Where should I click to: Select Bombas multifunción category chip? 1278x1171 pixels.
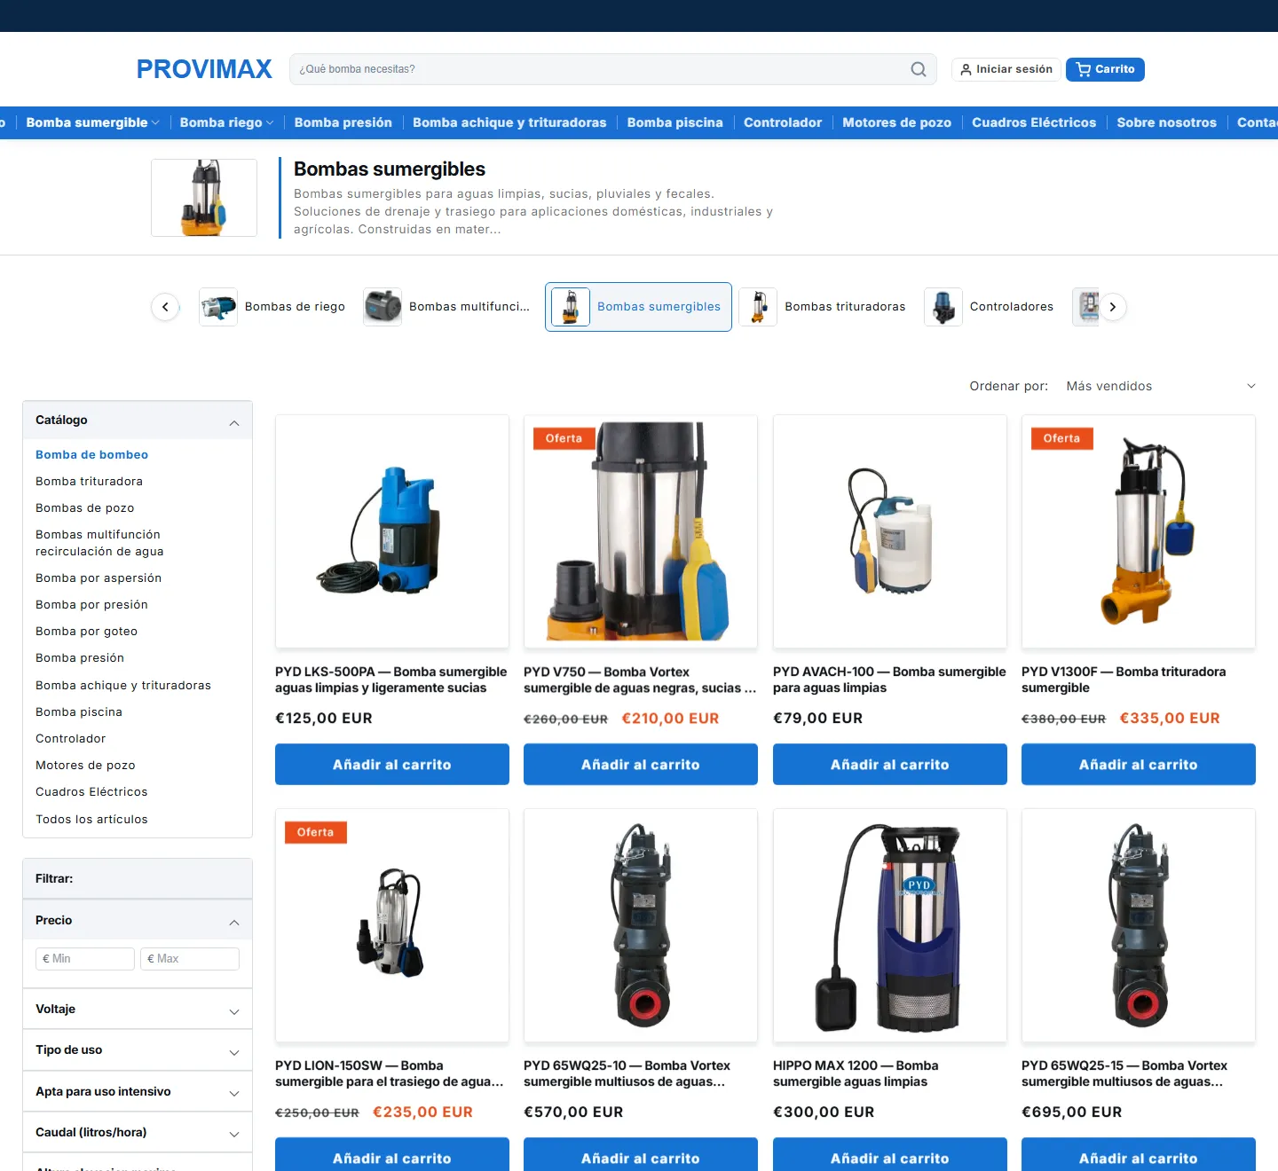[x=447, y=307]
